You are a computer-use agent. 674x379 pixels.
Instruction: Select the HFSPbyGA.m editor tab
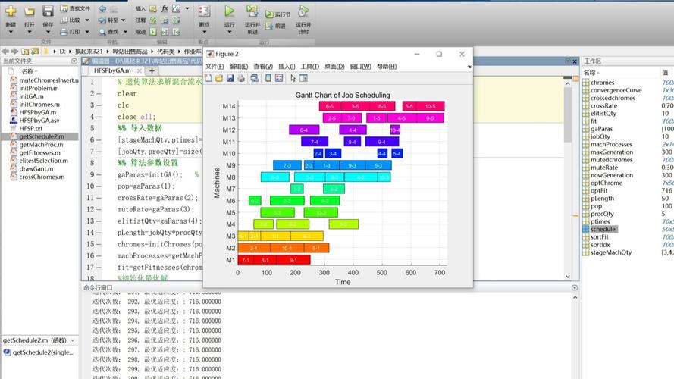point(112,70)
